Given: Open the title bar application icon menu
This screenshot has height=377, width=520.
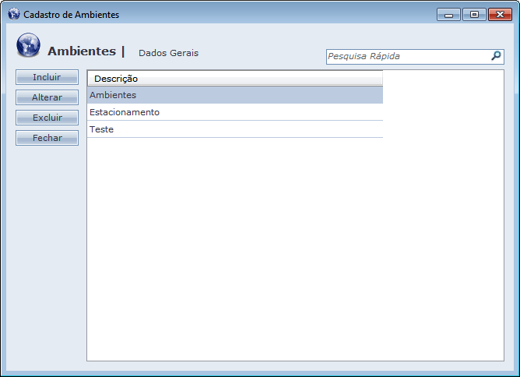Looking at the screenshot, I should (x=13, y=15).
